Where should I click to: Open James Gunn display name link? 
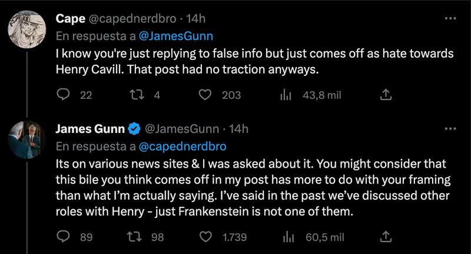pyautogui.click(x=89, y=128)
